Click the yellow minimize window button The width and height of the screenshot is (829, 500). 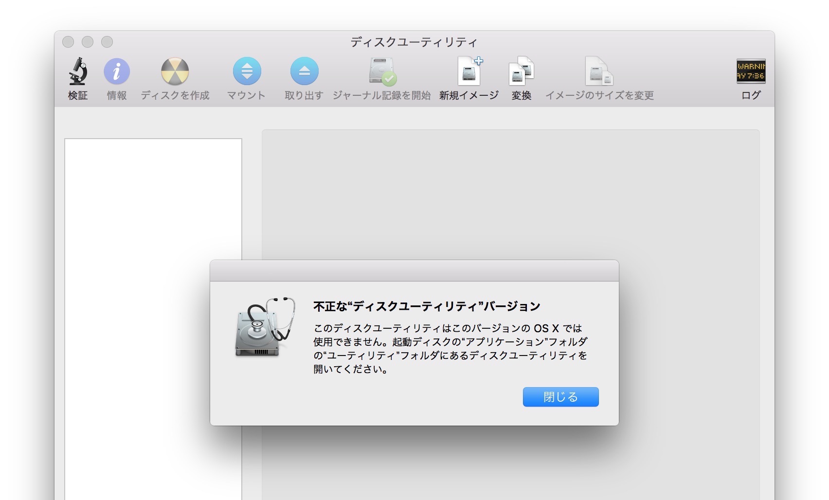(x=88, y=42)
